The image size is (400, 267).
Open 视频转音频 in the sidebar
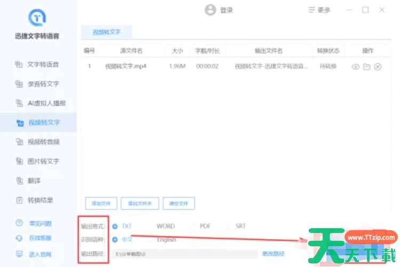(x=37, y=141)
